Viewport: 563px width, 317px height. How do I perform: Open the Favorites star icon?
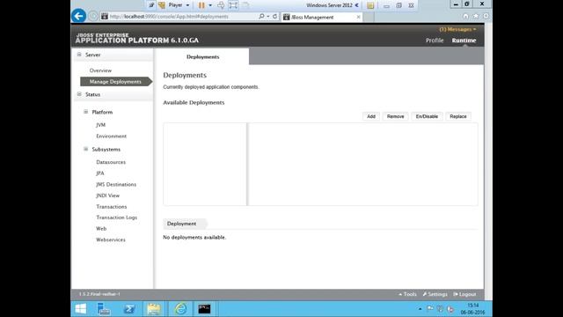476,16
